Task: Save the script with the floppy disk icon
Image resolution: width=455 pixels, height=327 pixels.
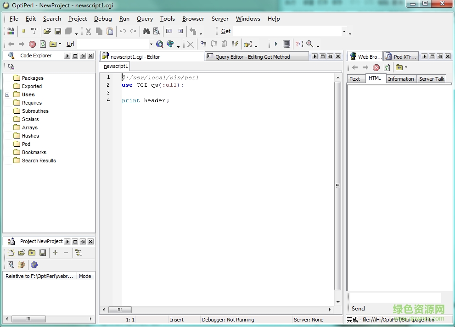Action: click(58, 31)
